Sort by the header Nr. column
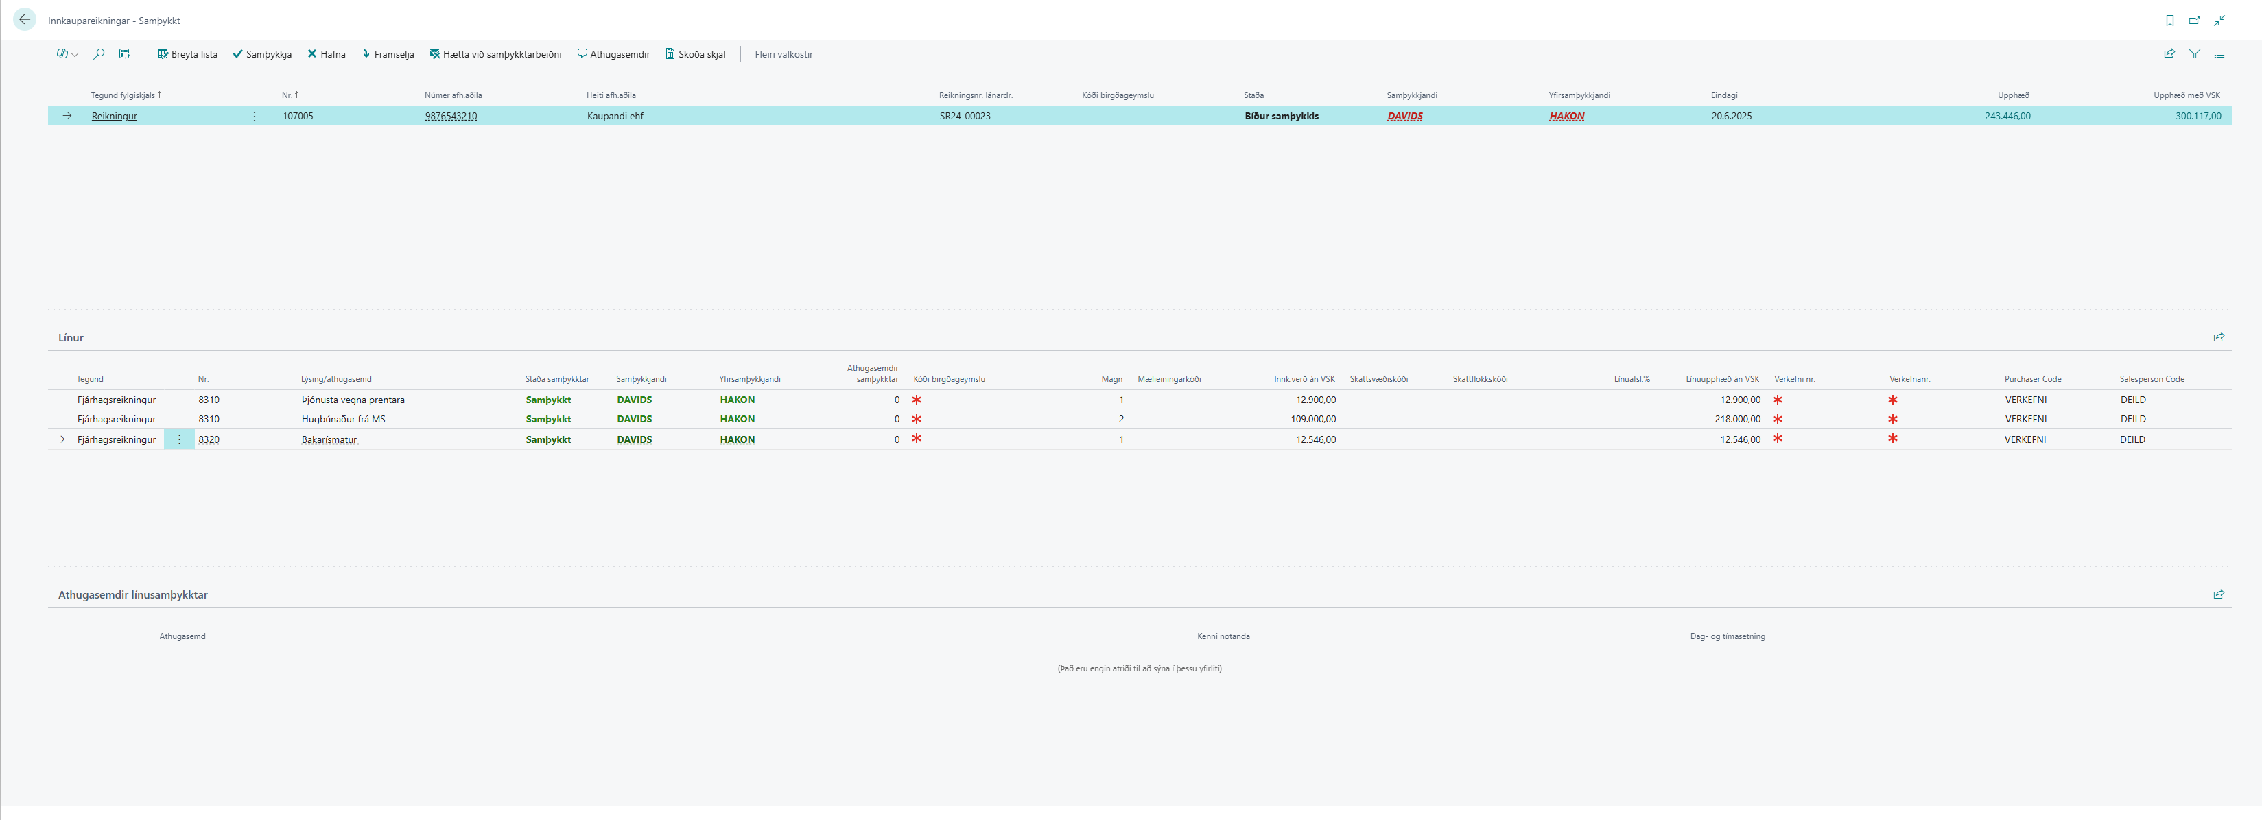The width and height of the screenshot is (2262, 820). tap(290, 95)
